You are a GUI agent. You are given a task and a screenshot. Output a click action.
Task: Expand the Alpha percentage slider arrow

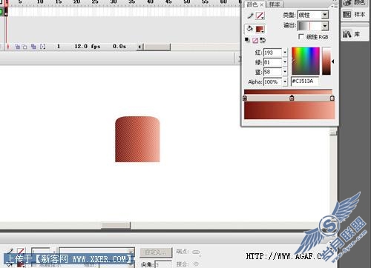click(285, 81)
